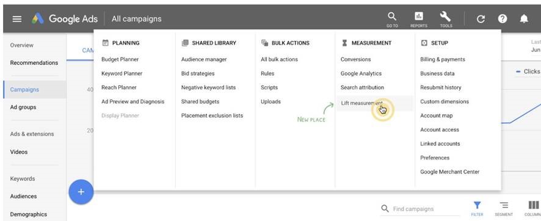Open Billing & payments in Setup
This screenshot has height=221, width=541.
pos(443,59)
